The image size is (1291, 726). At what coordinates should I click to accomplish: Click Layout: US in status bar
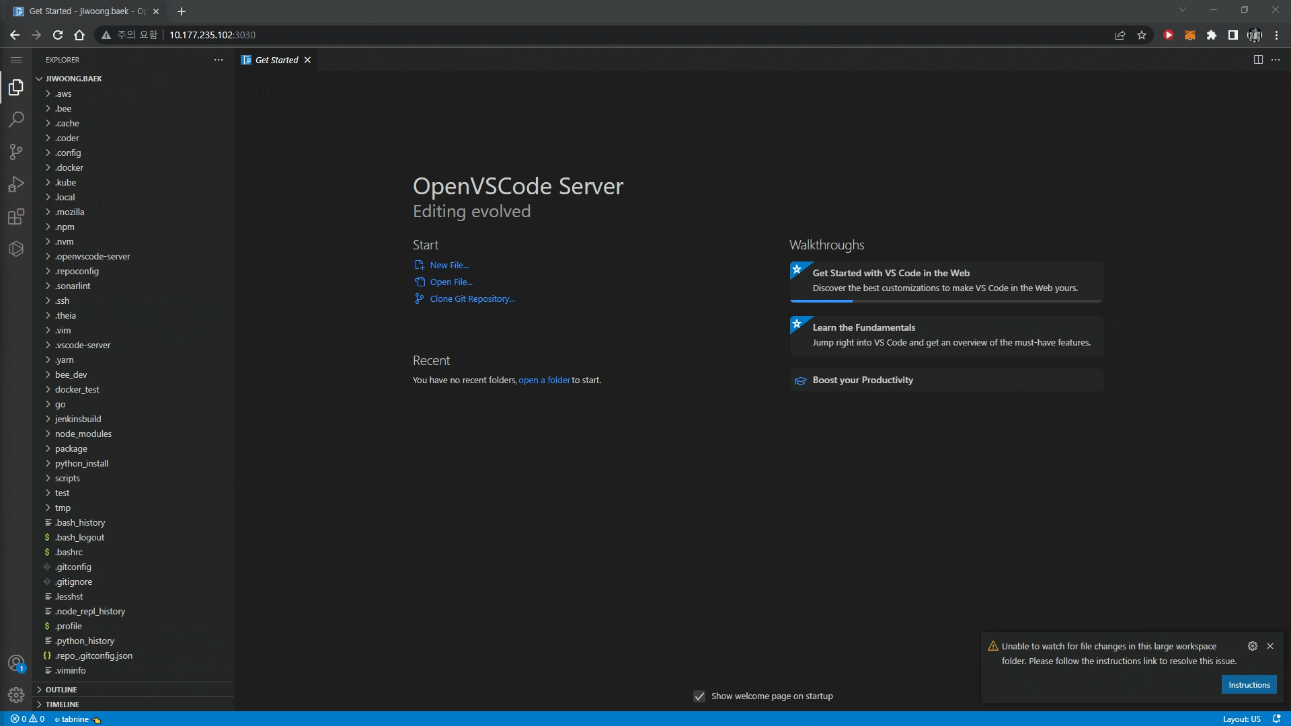(x=1241, y=719)
